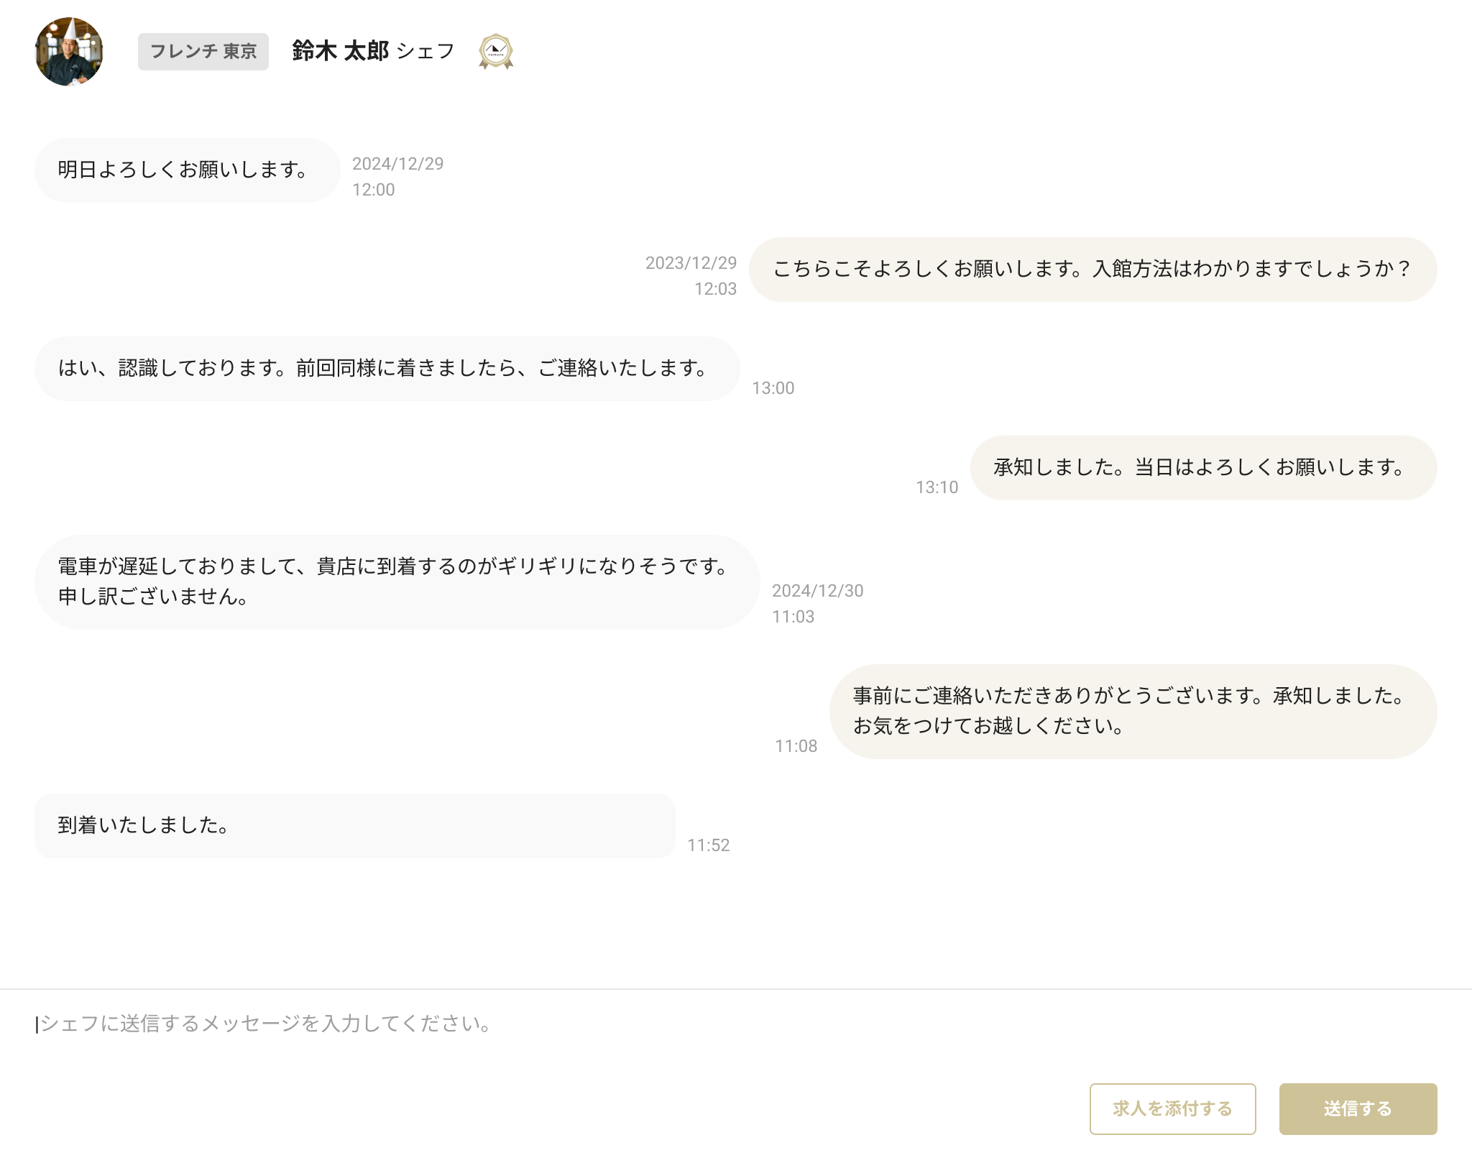Click the 13:10 timestamp
1472x1158 pixels.
937,487
